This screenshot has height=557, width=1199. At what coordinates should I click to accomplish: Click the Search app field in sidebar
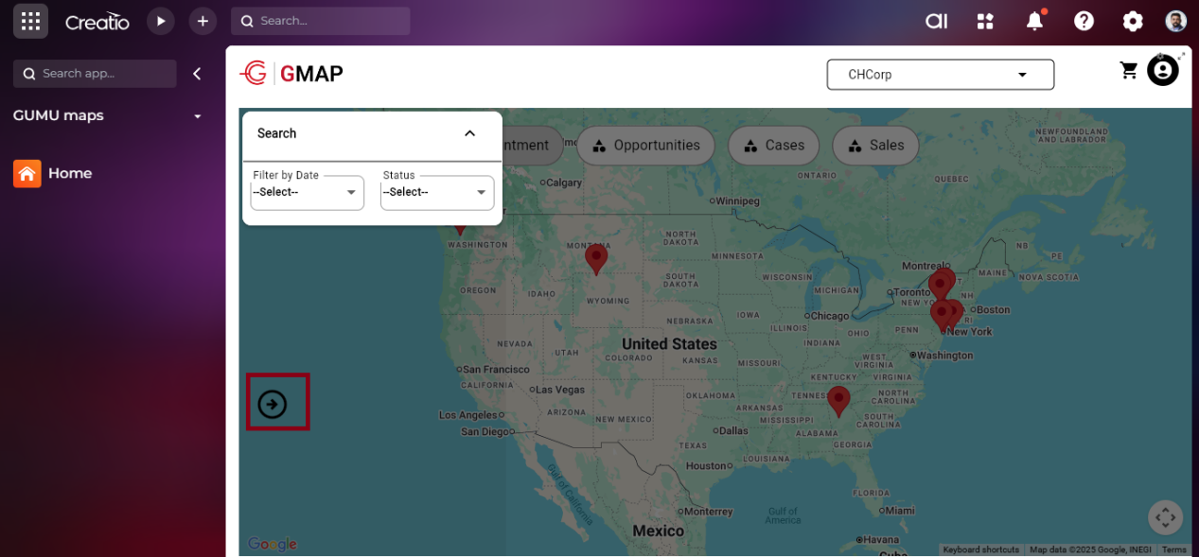[x=95, y=74]
